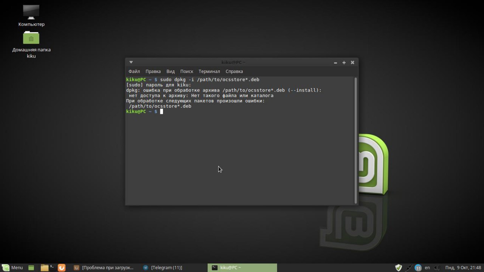Open the Linux Mint Menu button
Viewport: 484px width, 272px height.
tap(12, 268)
